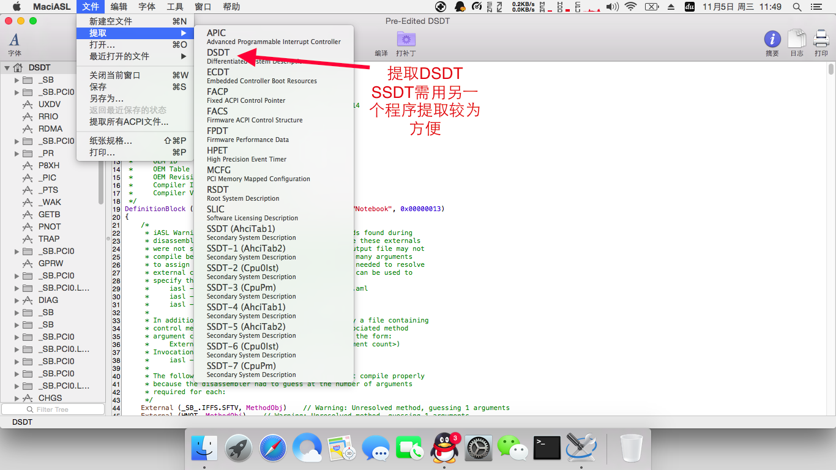
Task: Choose 纸张规格… menu item
Action: click(x=135, y=140)
